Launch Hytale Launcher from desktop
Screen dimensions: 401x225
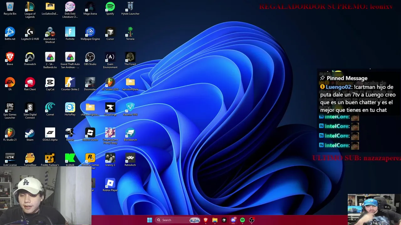130,9
